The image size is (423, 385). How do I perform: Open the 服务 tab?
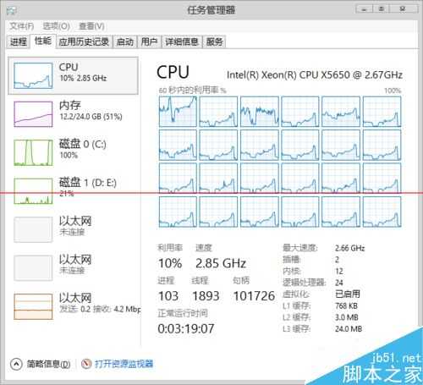[x=214, y=42]
